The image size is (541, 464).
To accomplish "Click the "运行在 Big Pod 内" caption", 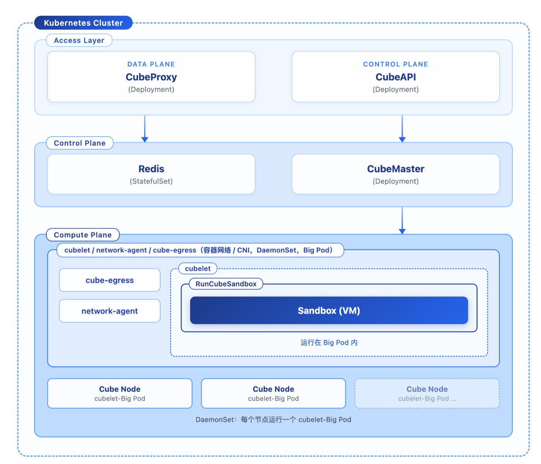I will (329, 343).
